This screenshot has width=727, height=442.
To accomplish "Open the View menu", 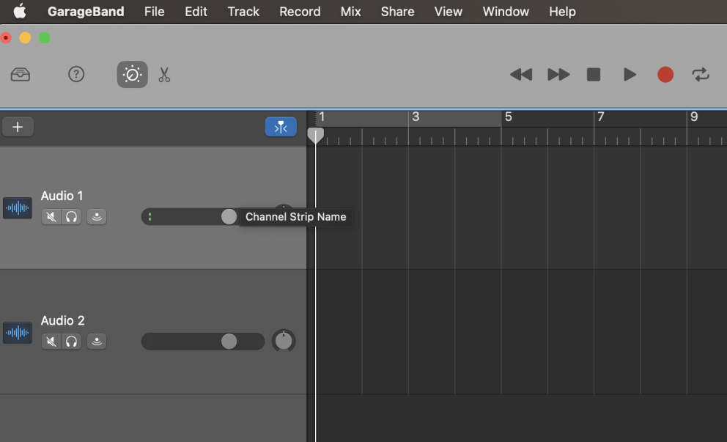I will click(x=449, y=11).
